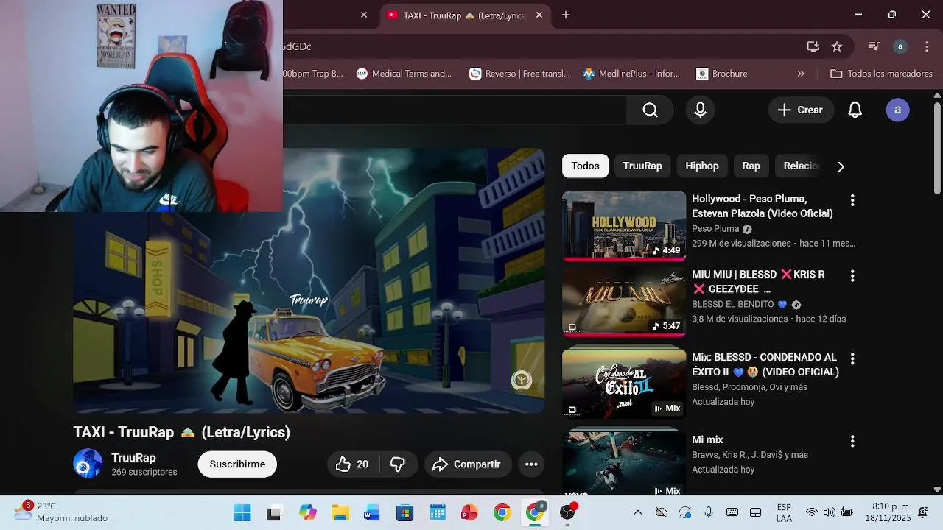Screen dimensions: 943x530
Task: Open options menu for MIU MIU video
Action: [x=852, y=276]
